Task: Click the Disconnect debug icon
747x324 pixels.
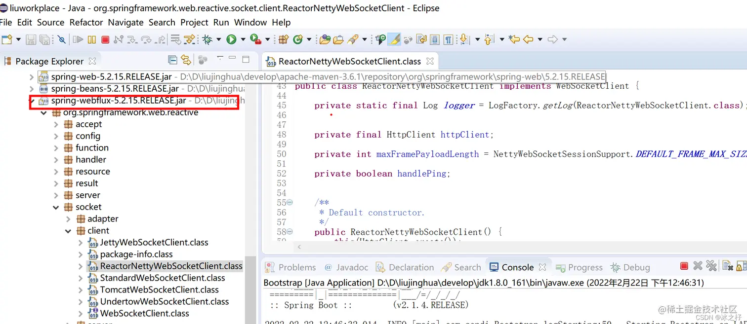Action: pos(119,39)
